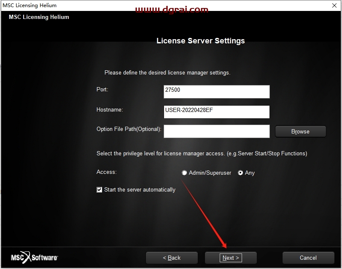Browse for an option file

(300, 131)
